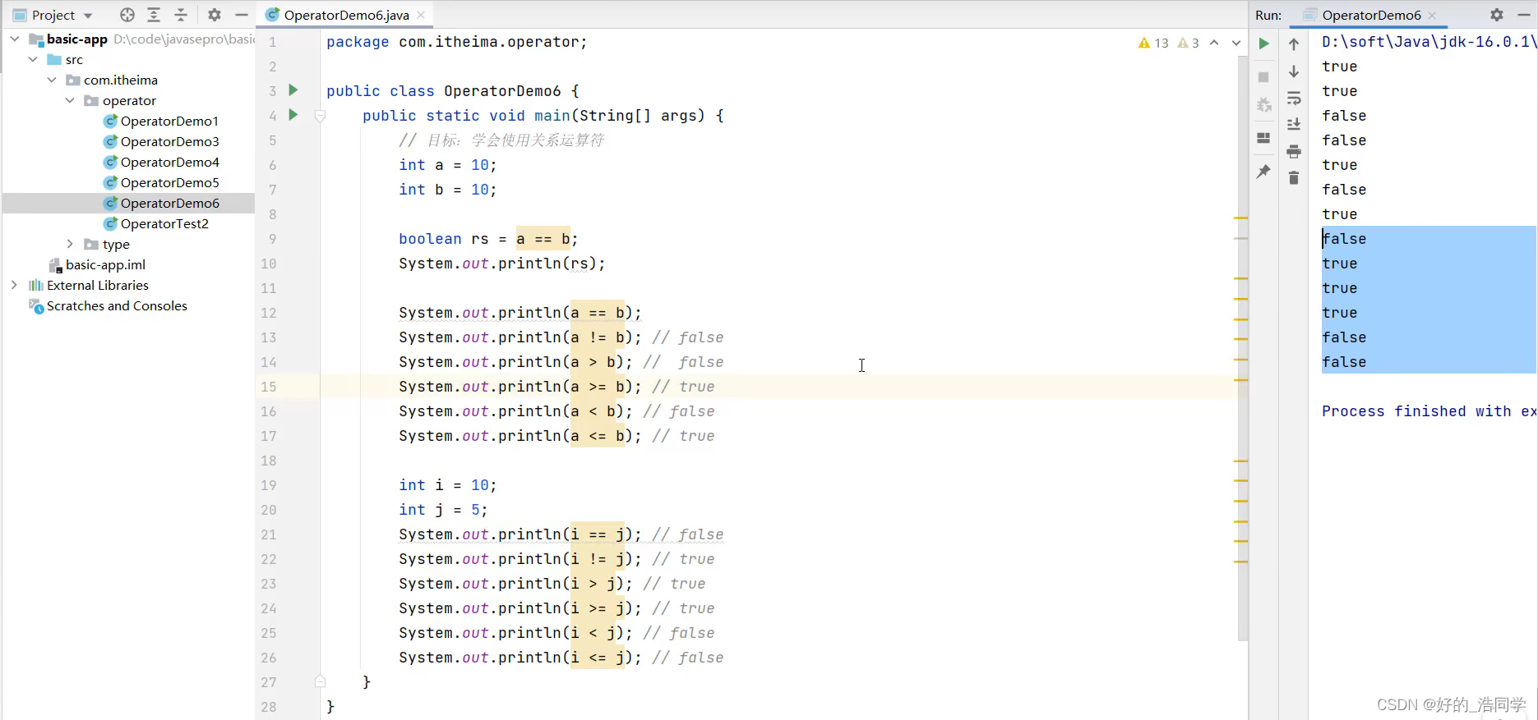Image resolution: width=1538 pixels, height=720 pixels.
Task: Click the Stop button in Run panel
Action: coord(1263,77)
